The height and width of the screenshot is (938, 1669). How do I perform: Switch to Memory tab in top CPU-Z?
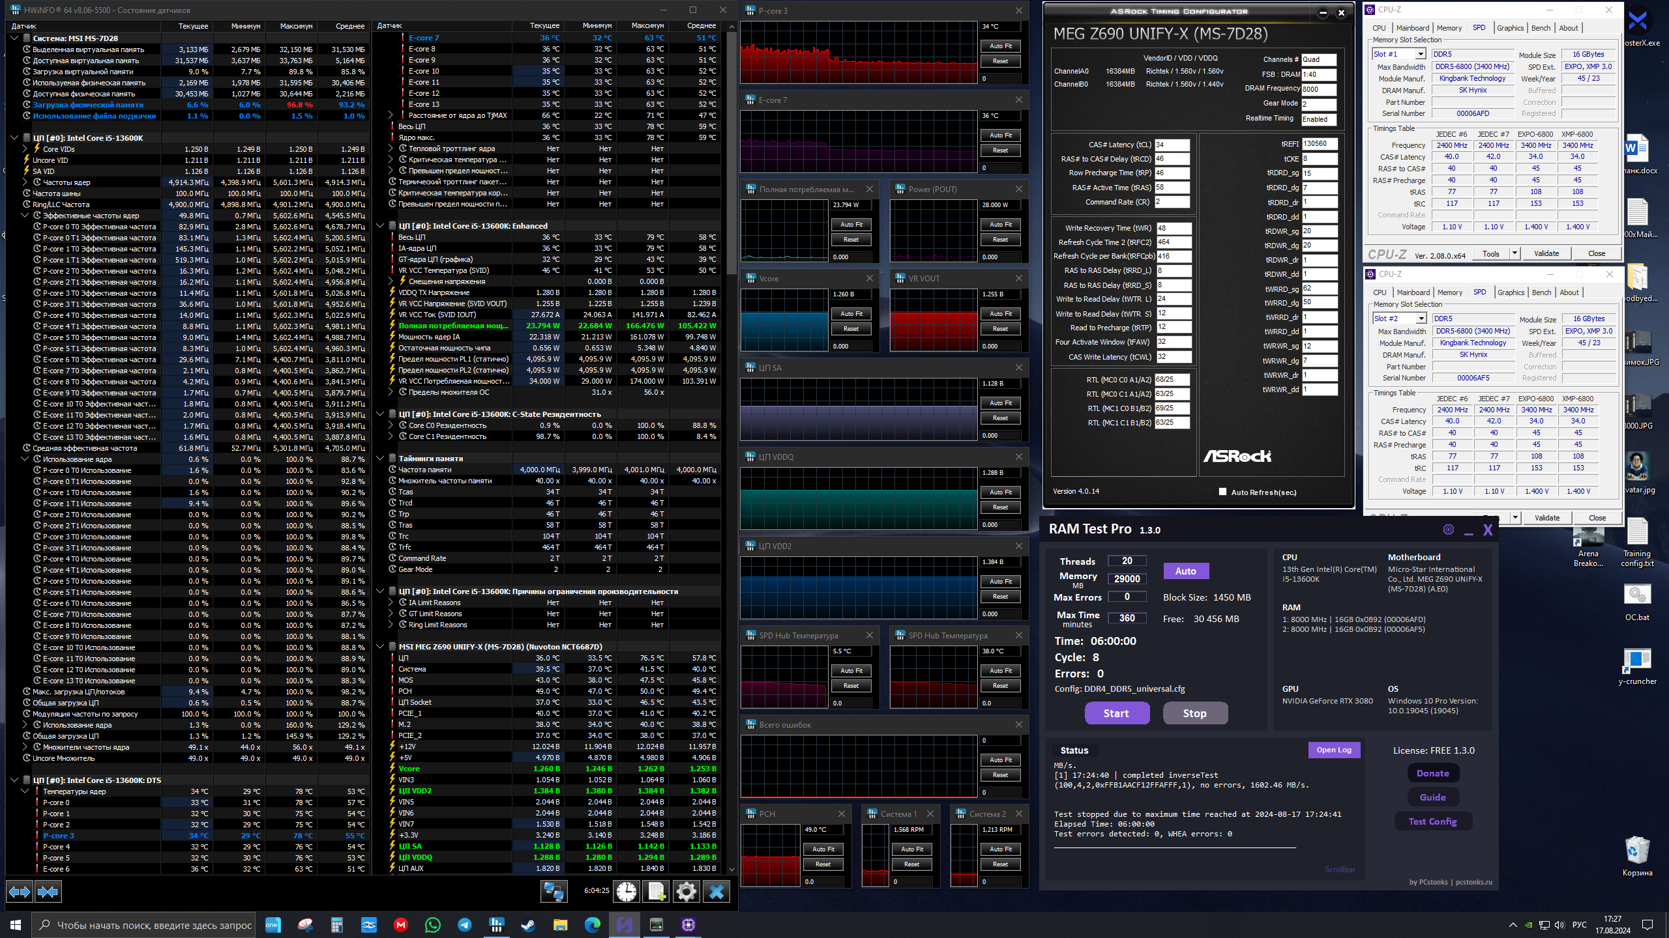(x=1449, y=28)
